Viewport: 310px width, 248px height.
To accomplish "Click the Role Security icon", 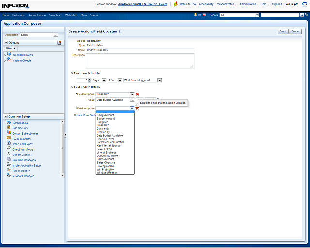I will (x=9, y=128).
